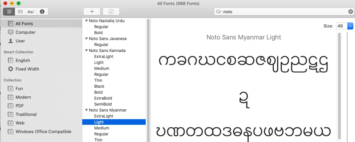The image size is (355, 142).
Task: Open search options magnifier dropdown
Action: [x=219, y=12]
